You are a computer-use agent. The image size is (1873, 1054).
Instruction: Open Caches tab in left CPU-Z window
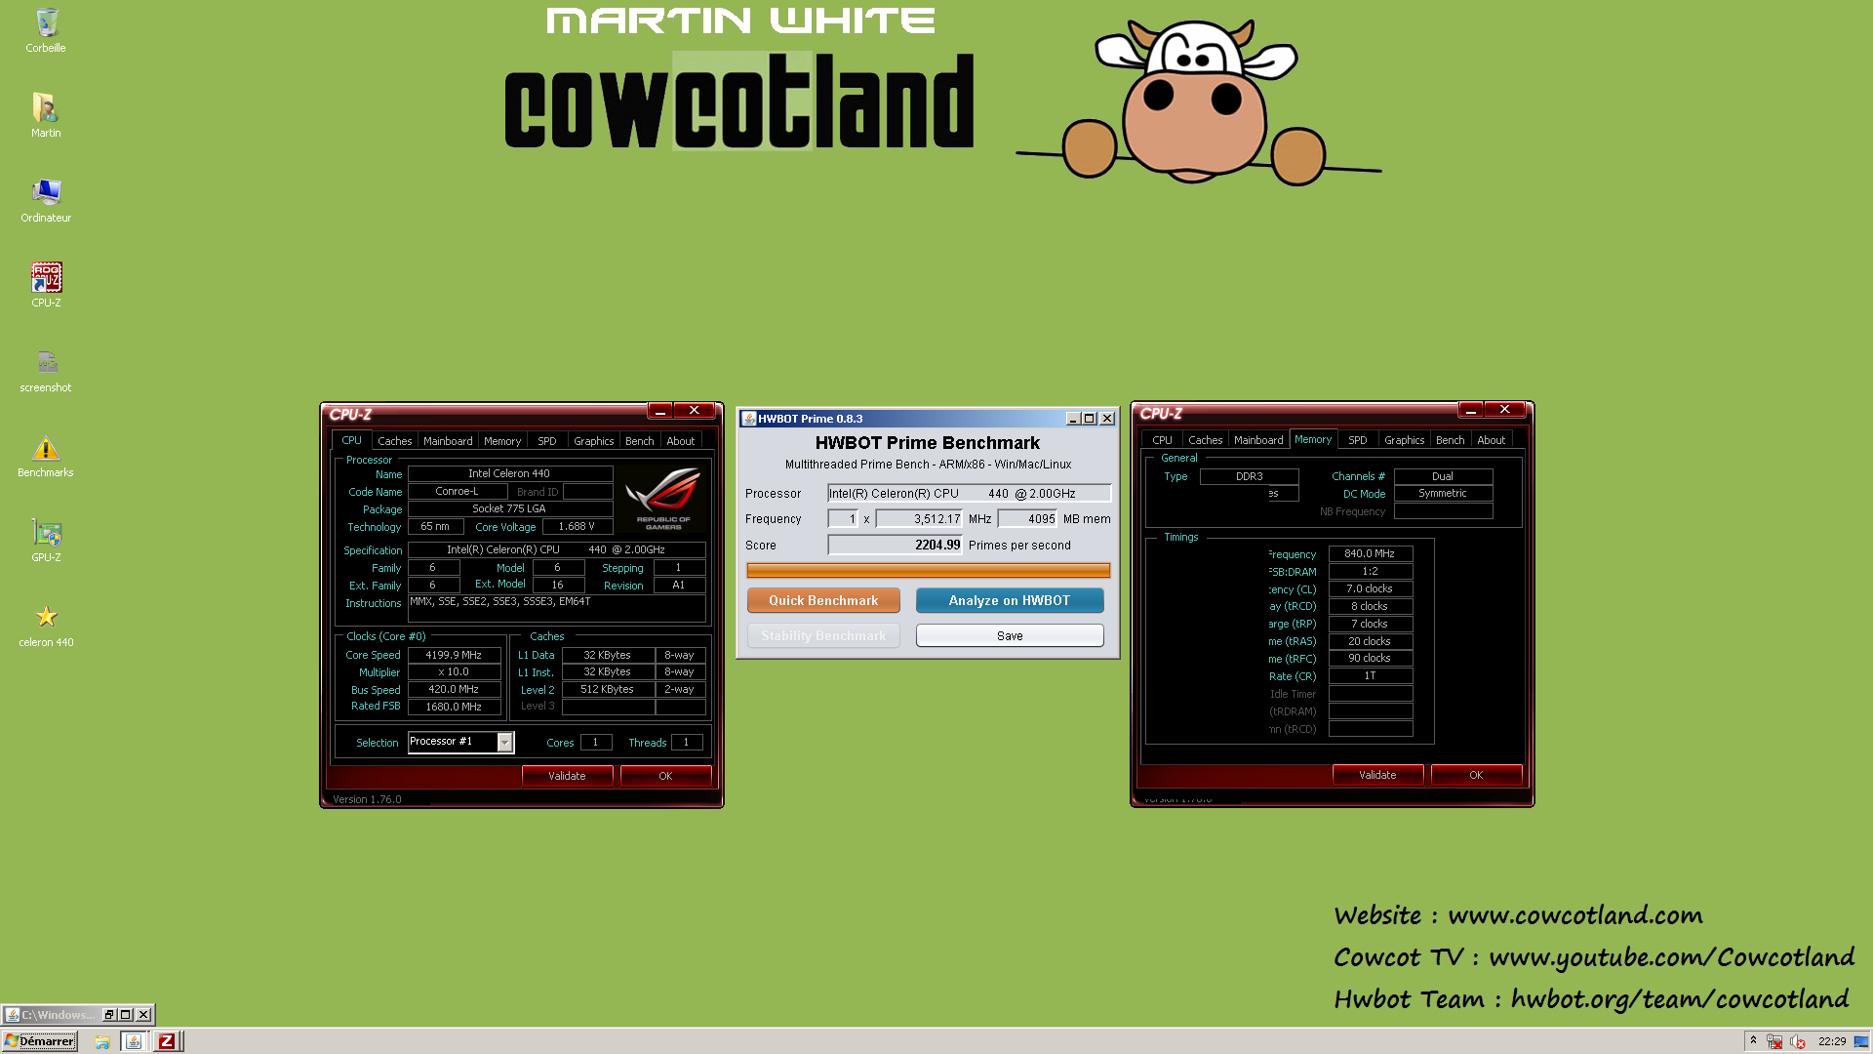coord(394,441)
